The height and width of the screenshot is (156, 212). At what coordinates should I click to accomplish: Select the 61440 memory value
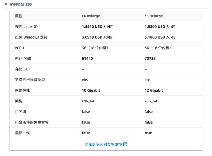(87, 58)
